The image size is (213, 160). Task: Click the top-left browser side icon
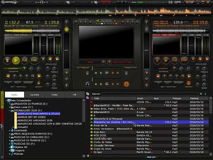pos(87,94)
